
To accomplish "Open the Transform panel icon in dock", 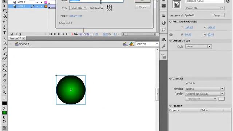I will click(x=163, y=29).
